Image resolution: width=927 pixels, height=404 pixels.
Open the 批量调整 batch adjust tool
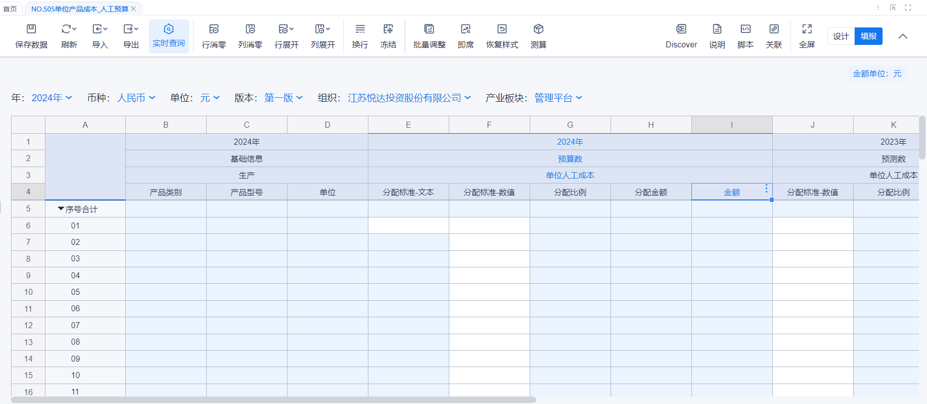tap(429, 29)
